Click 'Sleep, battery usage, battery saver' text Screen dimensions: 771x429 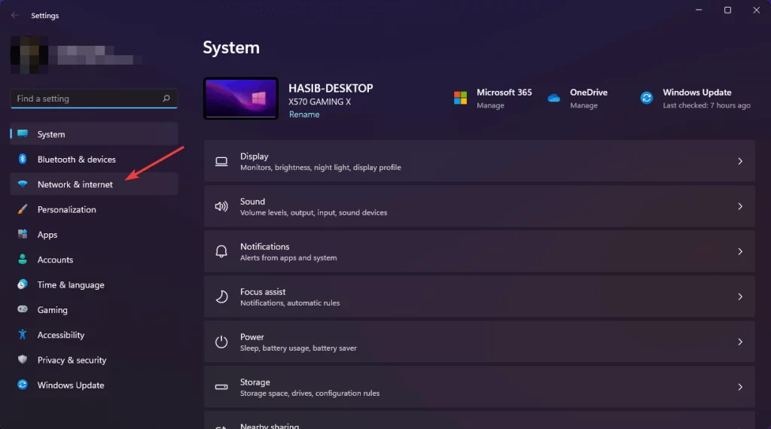[x=298, y=348]
